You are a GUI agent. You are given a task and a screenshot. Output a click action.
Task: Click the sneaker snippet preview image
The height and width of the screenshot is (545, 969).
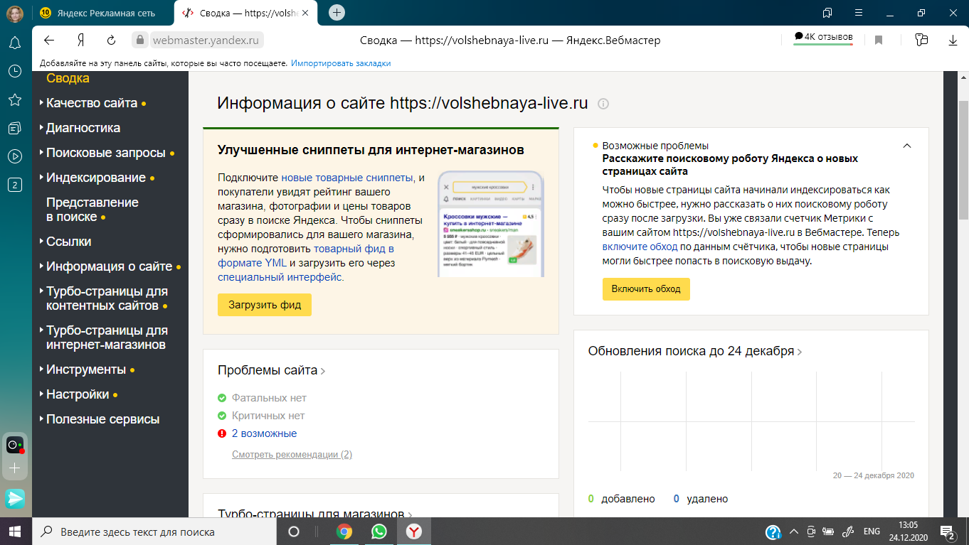tap(490, 223)
